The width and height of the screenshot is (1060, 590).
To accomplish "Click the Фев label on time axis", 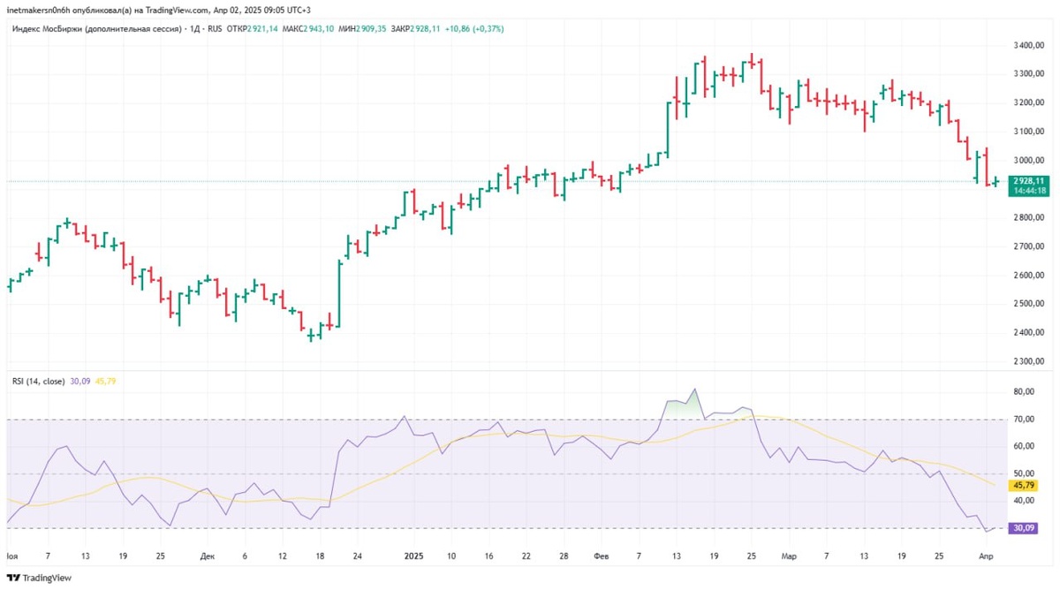I will pyautogui.click(x=601, y=556).
